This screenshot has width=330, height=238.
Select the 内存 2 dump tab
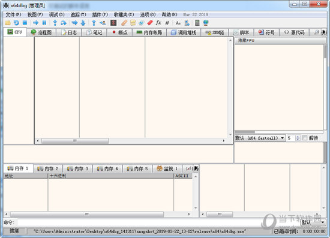click(48, 168)
